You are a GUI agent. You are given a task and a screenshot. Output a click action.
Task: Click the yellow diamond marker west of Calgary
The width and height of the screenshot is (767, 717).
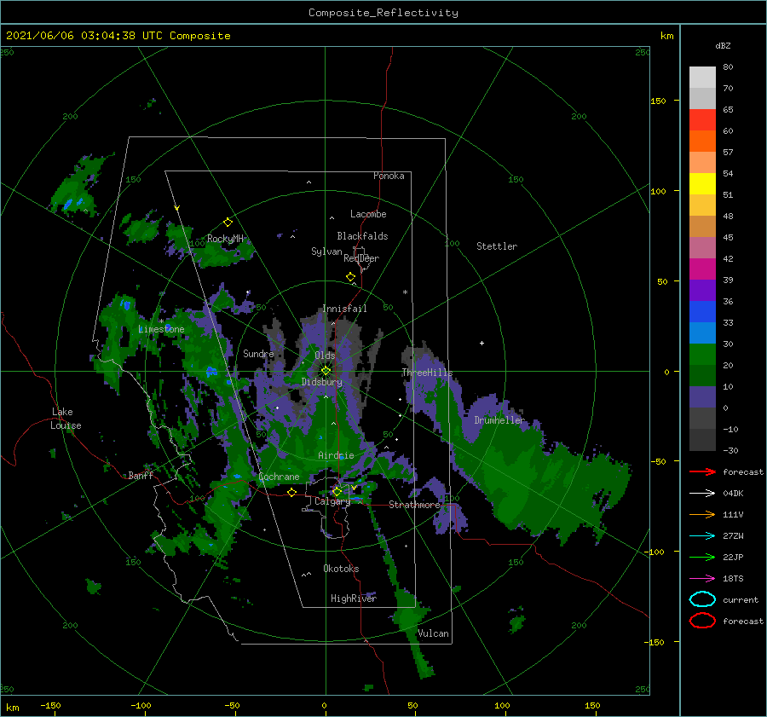pos(291,492)
